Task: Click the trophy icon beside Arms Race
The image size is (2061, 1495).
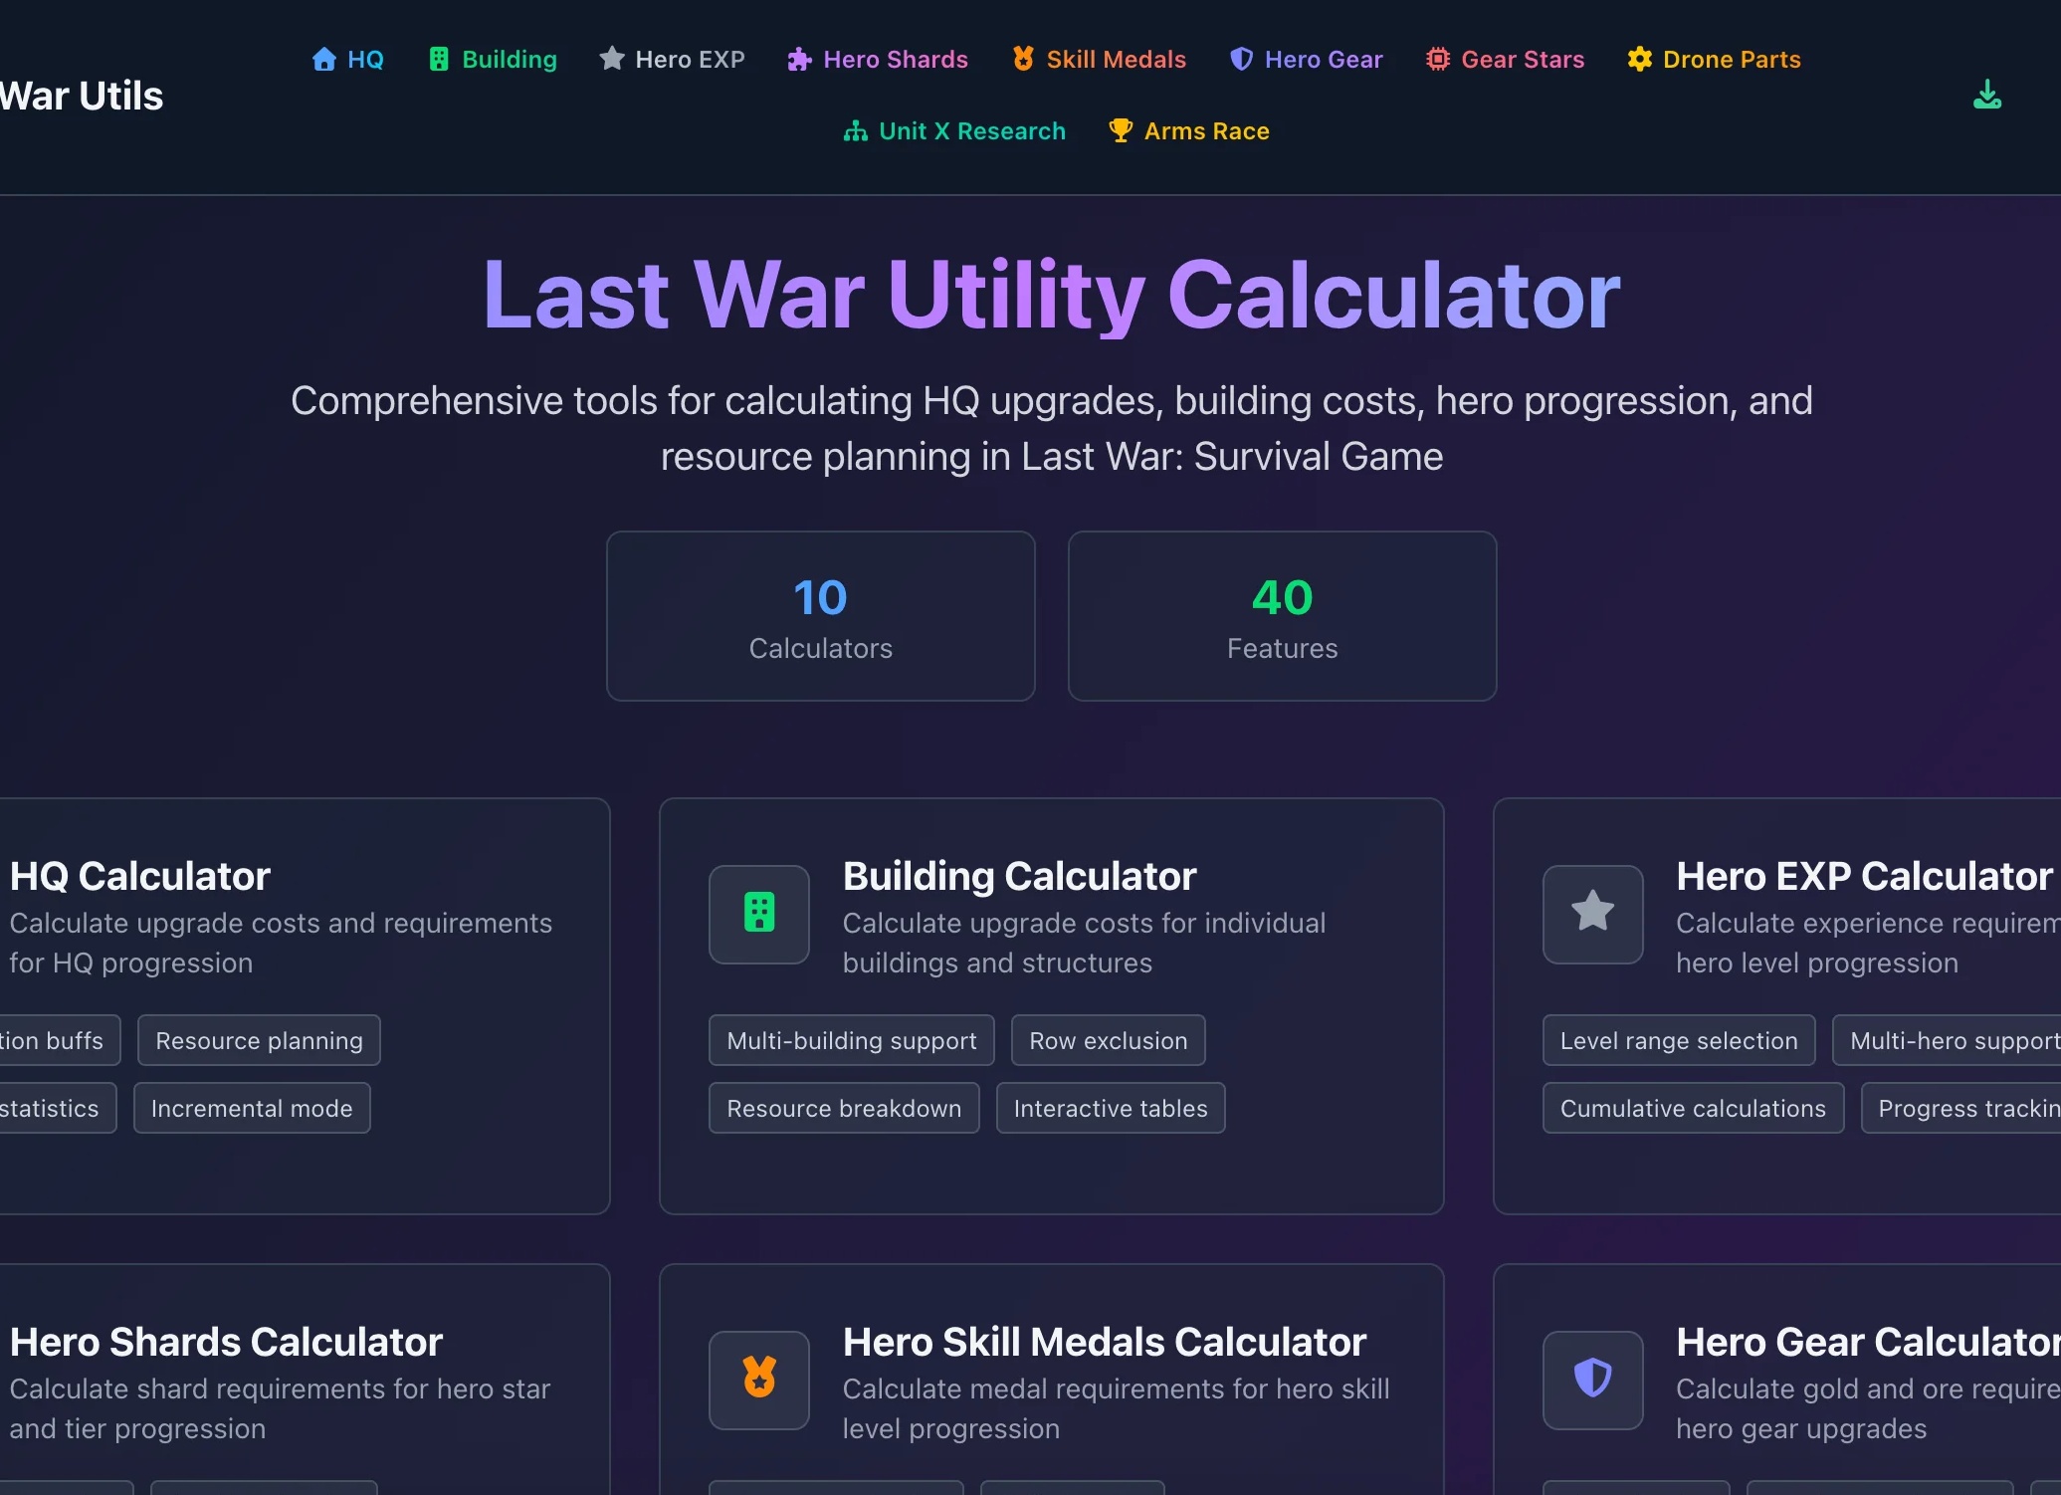Action: 1121,130
